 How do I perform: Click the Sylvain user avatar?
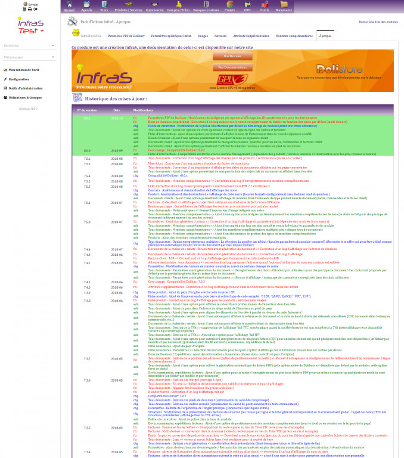[26, 4]
